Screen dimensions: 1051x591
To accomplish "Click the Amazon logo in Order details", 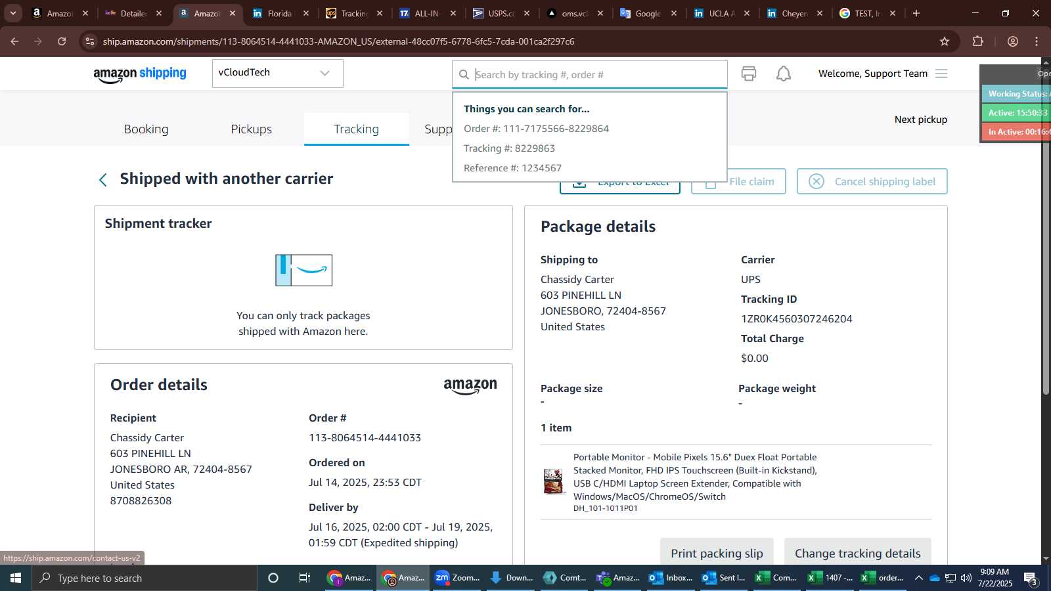I will tap(470, 386).
